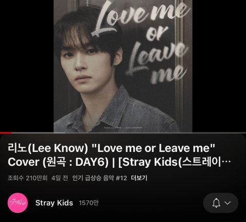Tap the "Cover (원곡 : DAY6)" title line
This screenshot has height=222, width=246.
[58, 162]
